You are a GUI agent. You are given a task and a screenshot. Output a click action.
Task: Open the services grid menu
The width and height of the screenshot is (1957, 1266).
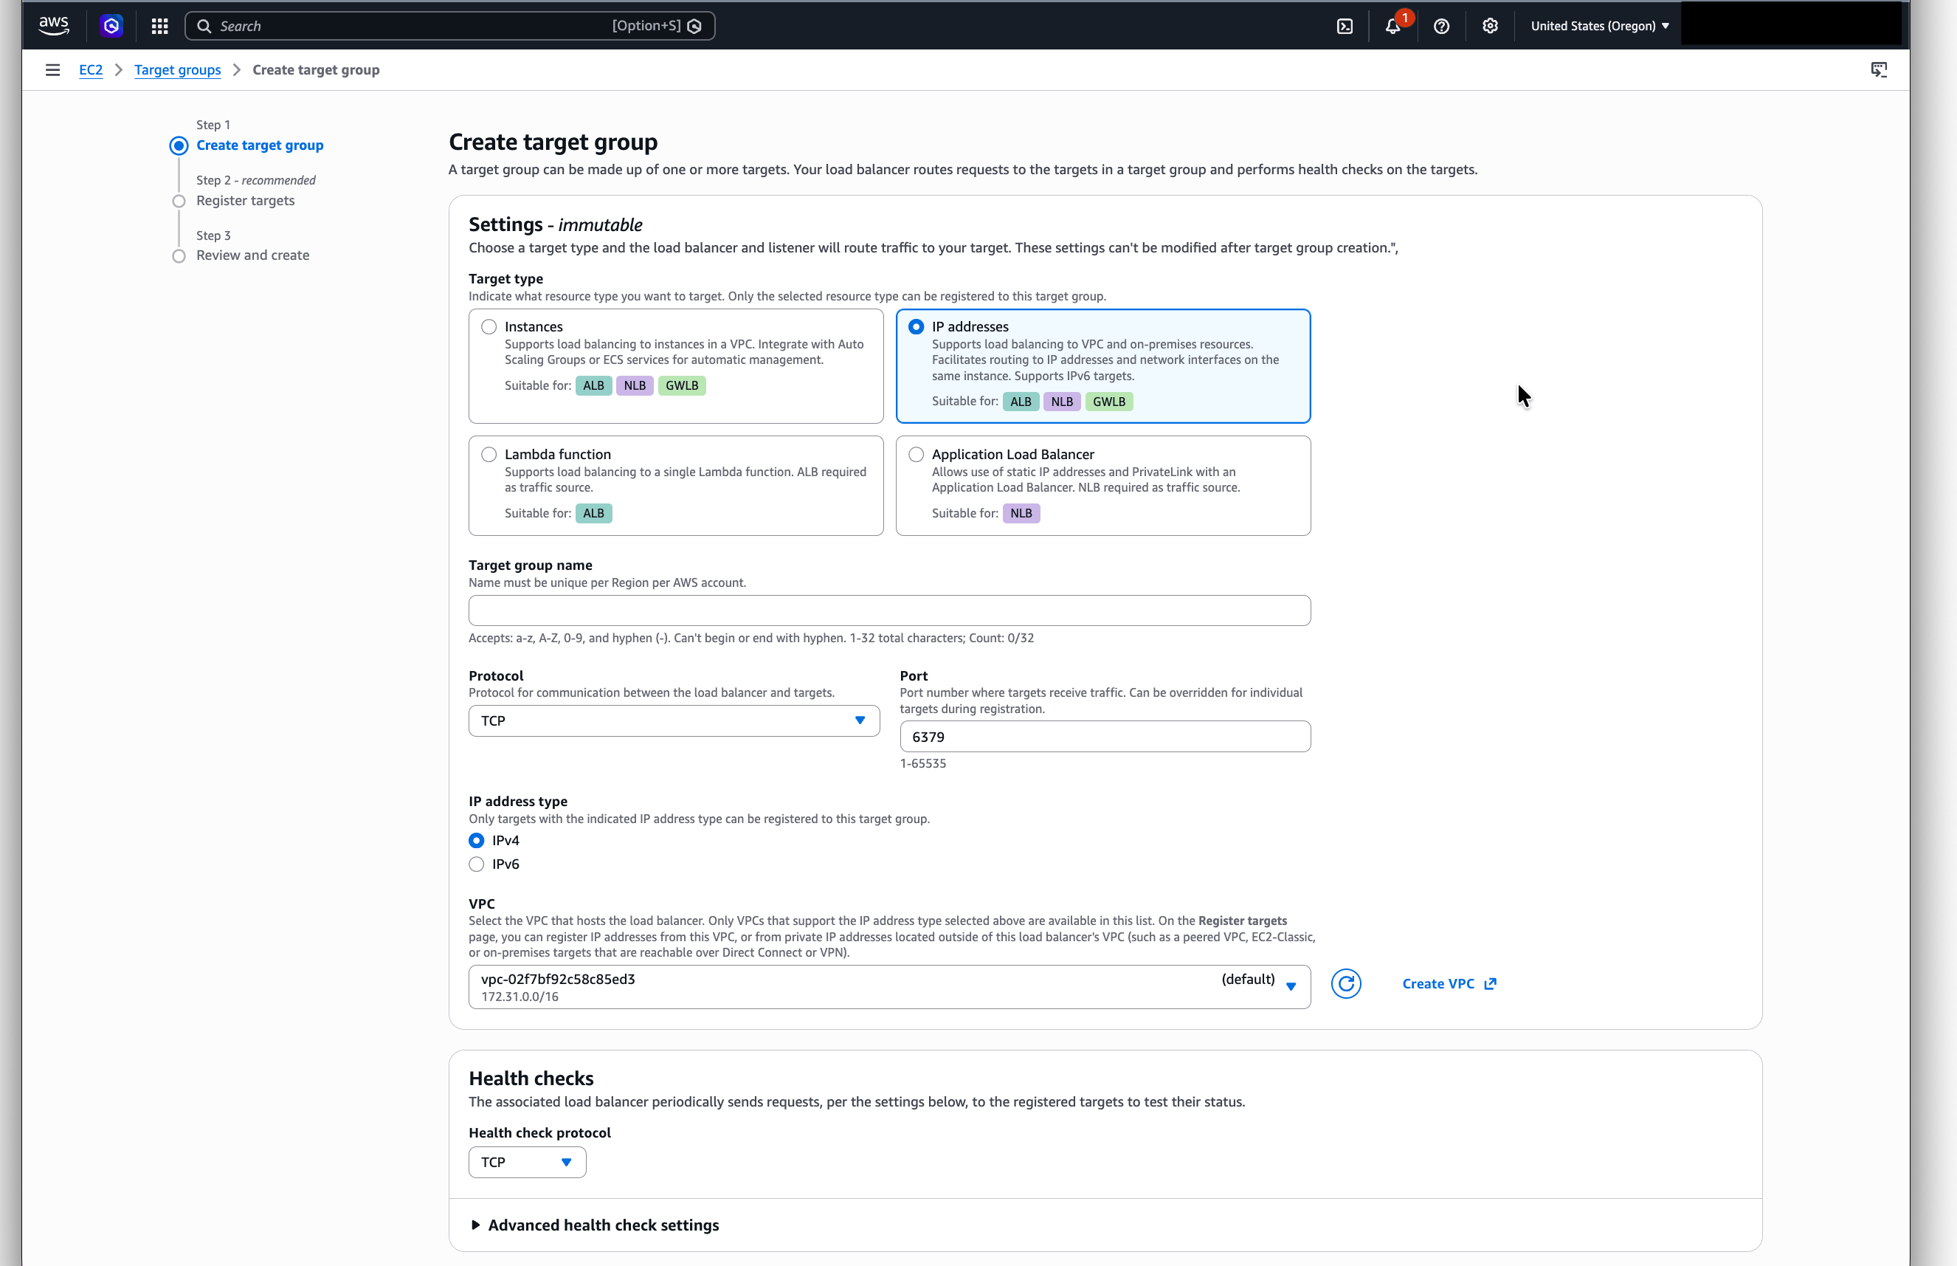coord(159,27)
